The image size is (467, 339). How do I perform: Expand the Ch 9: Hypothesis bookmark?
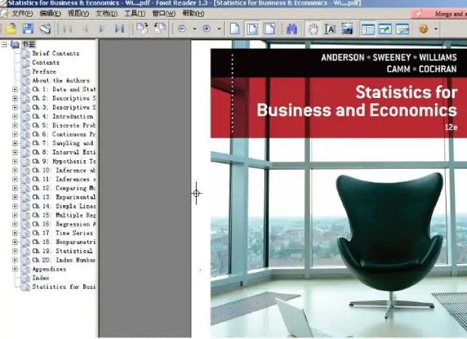pos(14,161)
